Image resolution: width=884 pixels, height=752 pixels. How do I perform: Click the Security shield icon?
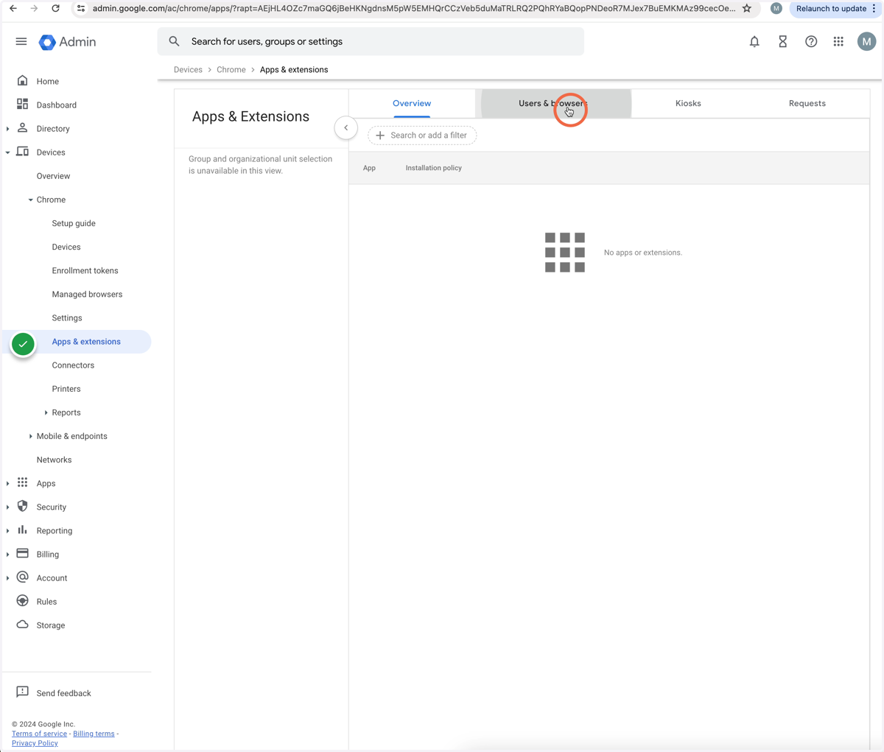tap(23, 507)
